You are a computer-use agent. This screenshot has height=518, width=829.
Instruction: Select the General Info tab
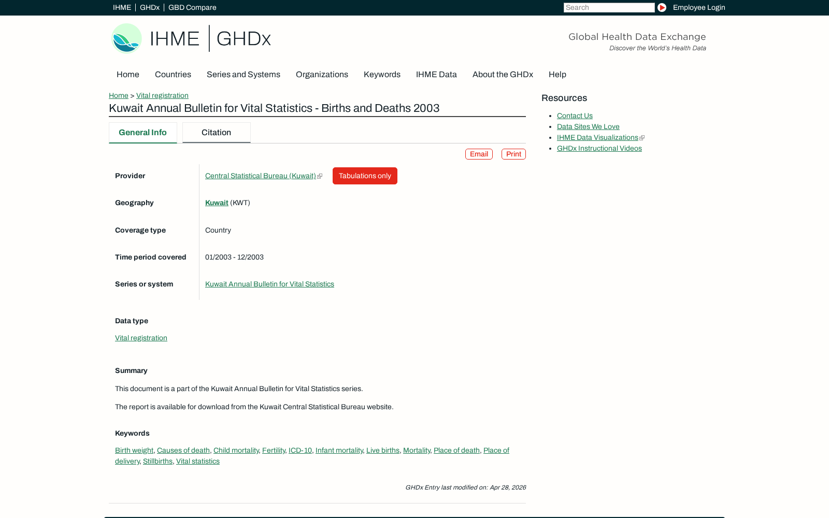point(142,133)
